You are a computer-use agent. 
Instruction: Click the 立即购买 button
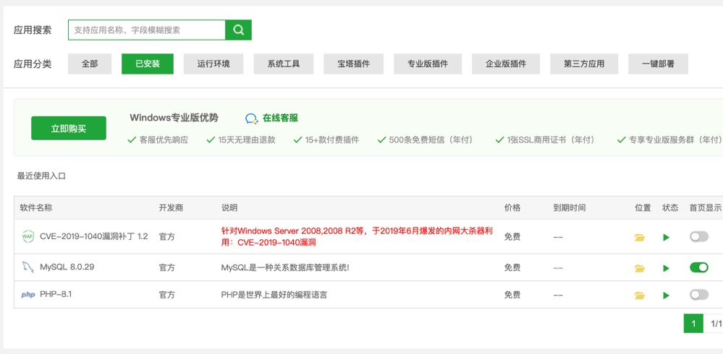[69, 128]
